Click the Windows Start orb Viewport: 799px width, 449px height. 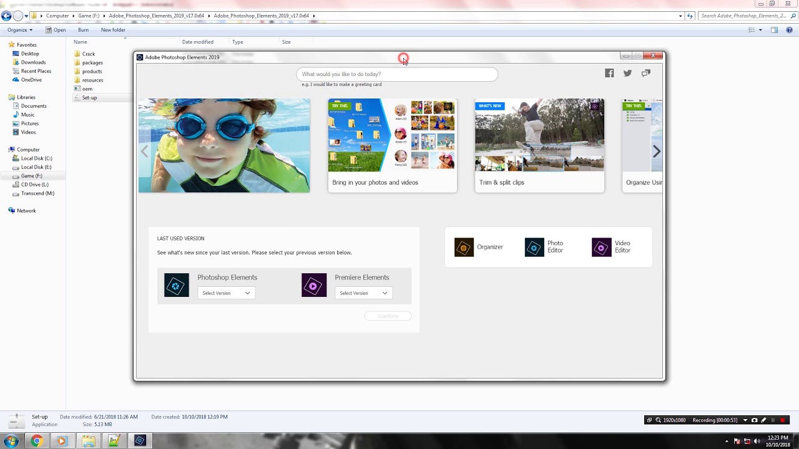click(11, 441)
